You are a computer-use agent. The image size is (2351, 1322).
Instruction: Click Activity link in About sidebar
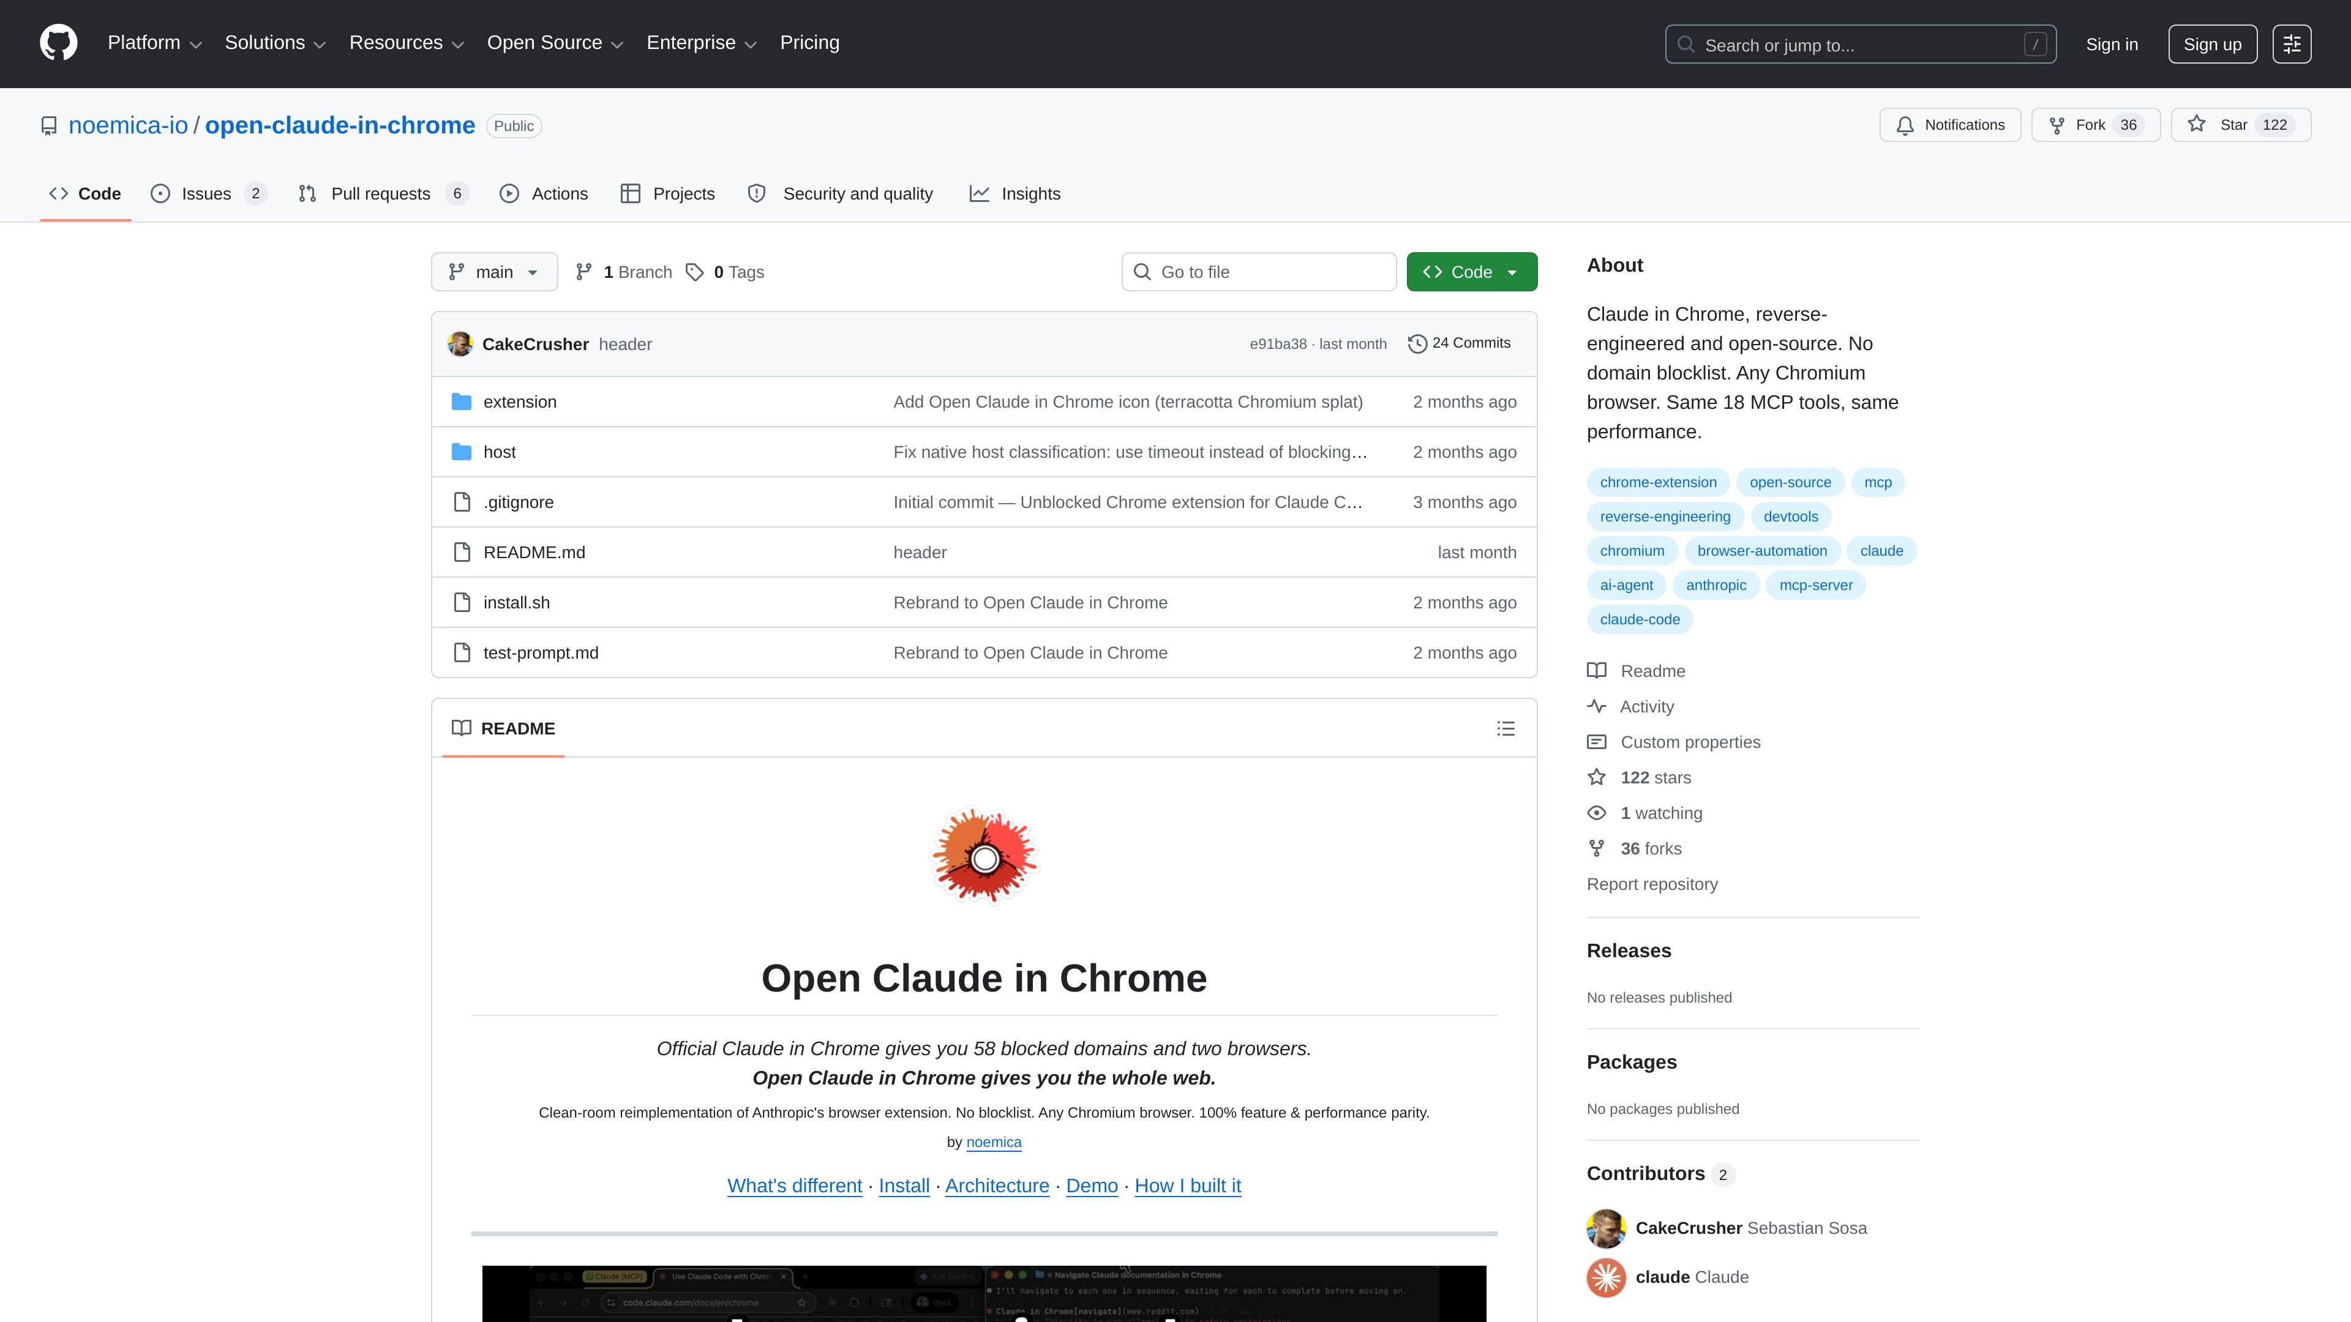click(1631, 706)
